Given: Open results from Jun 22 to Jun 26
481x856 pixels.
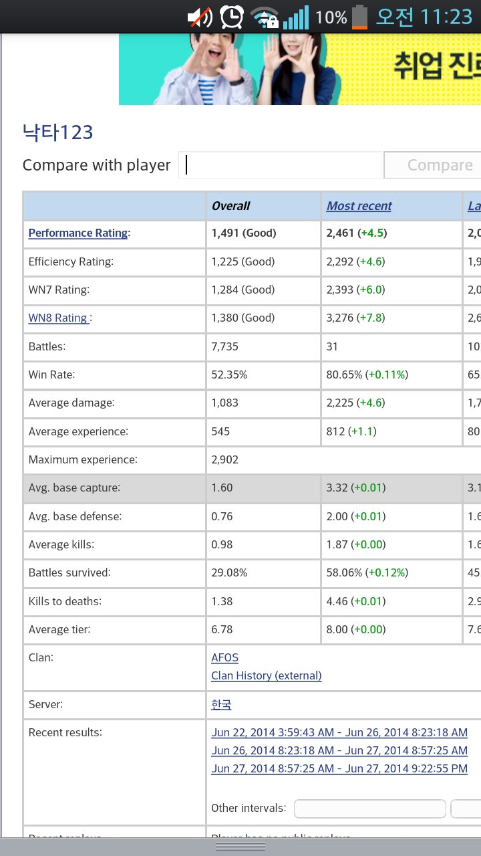Looking at the screenshot, I should [339, 733].
